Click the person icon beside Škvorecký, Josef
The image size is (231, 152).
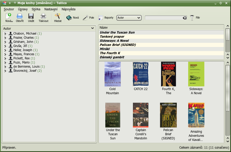coord(11,71)
